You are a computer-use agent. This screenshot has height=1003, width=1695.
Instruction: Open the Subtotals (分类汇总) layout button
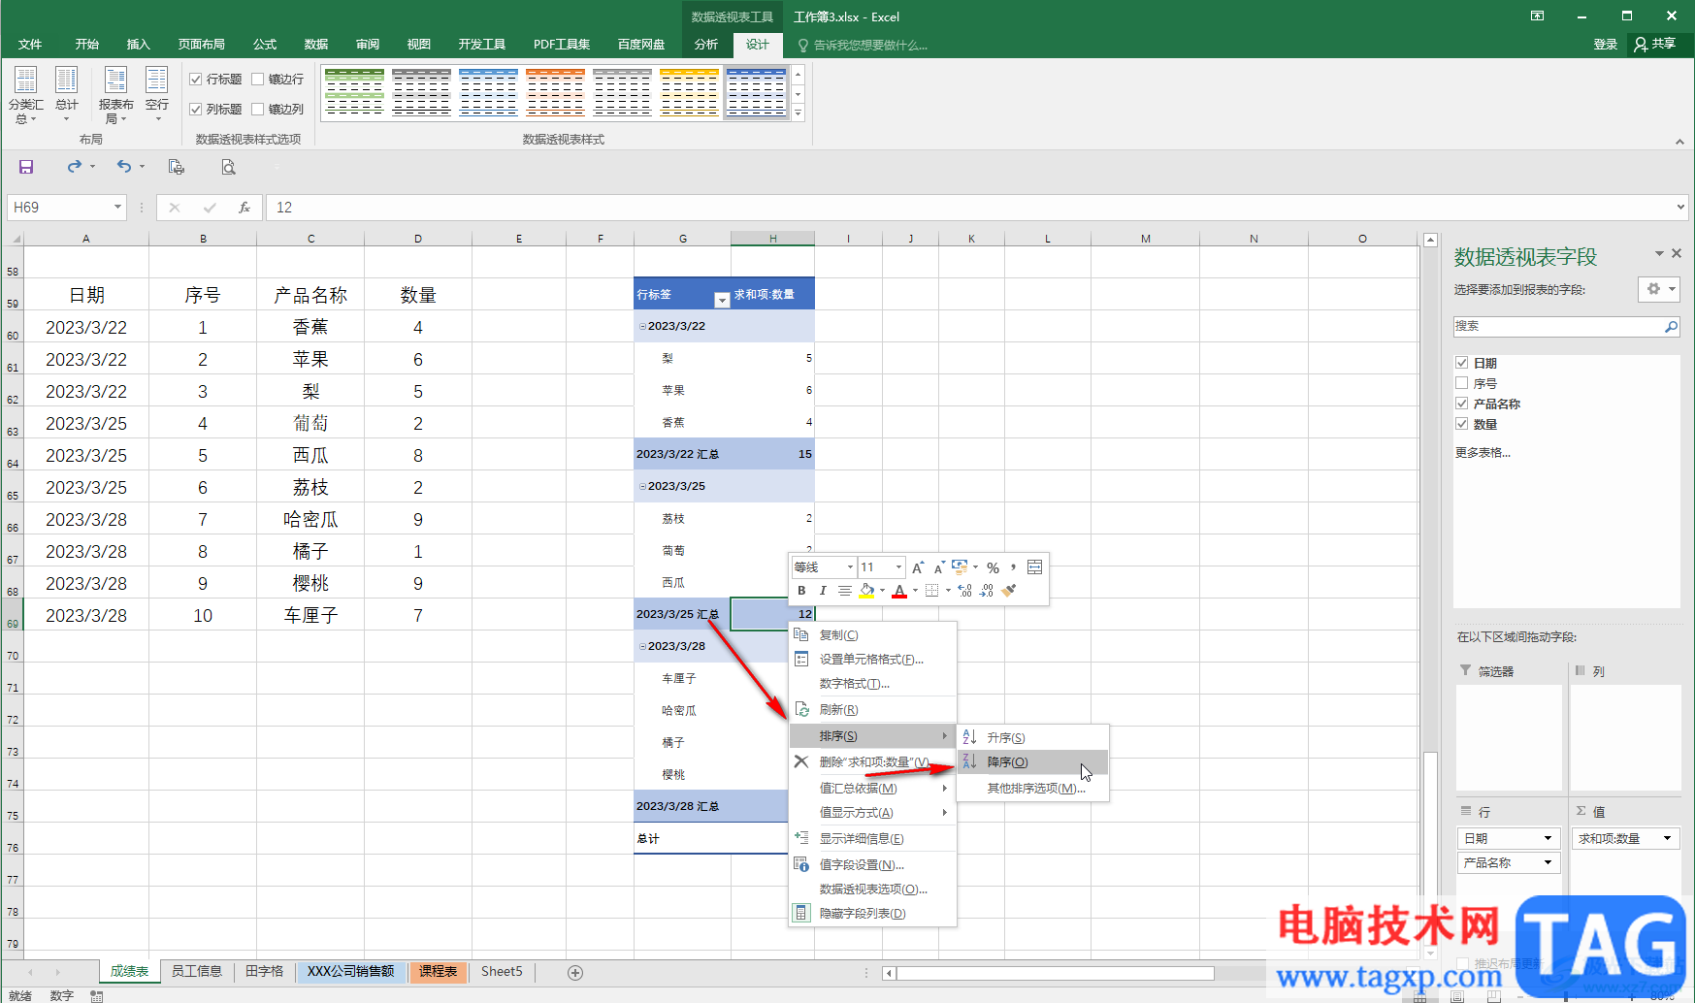pos(26,95)
